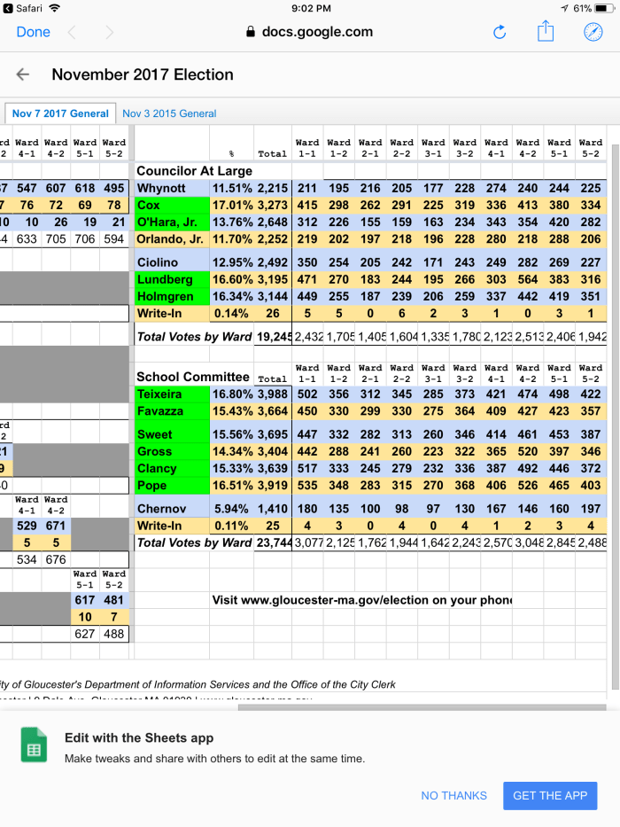
Task: Switch to the Nov 3 2015 General tab
Action: click(169, 113)
